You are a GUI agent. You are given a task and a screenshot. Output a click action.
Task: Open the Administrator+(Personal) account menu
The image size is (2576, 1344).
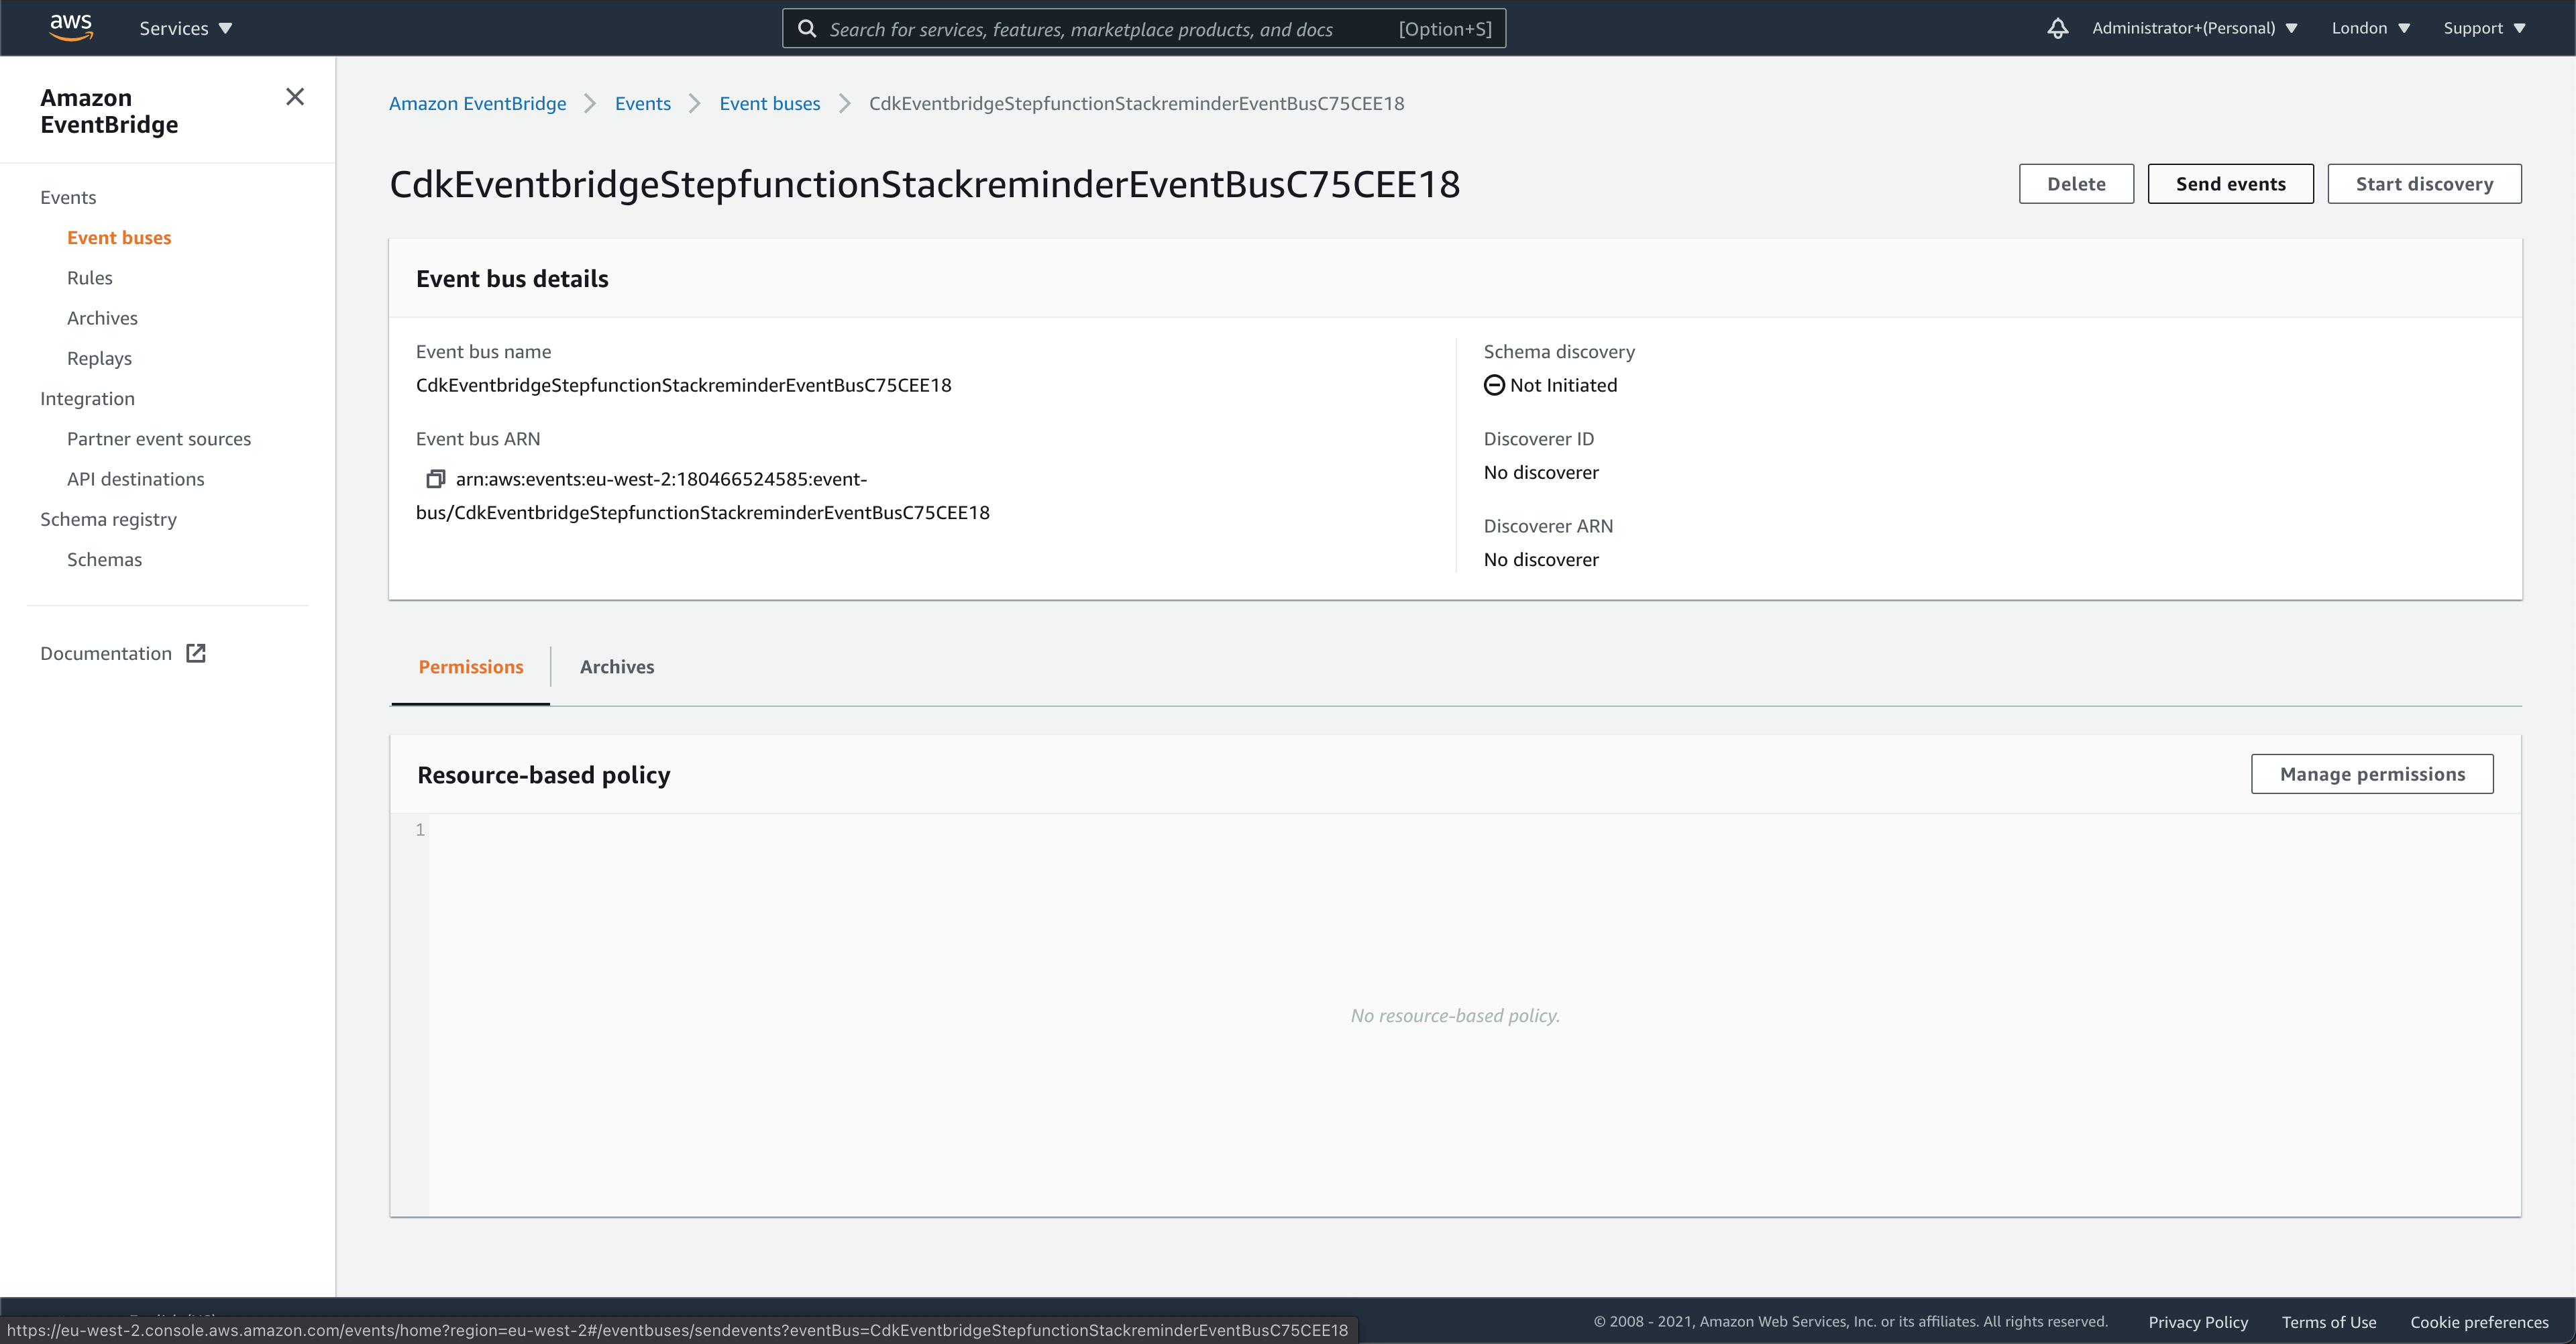point(2195,28)
